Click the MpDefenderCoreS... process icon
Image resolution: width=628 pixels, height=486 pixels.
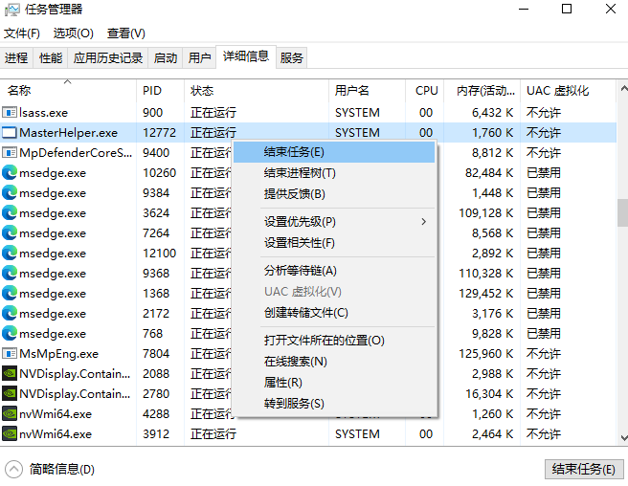(10, 152)
